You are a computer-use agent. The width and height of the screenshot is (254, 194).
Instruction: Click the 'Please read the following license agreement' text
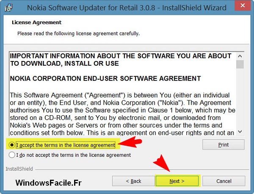pyautogui.click(x=78, y=33)
